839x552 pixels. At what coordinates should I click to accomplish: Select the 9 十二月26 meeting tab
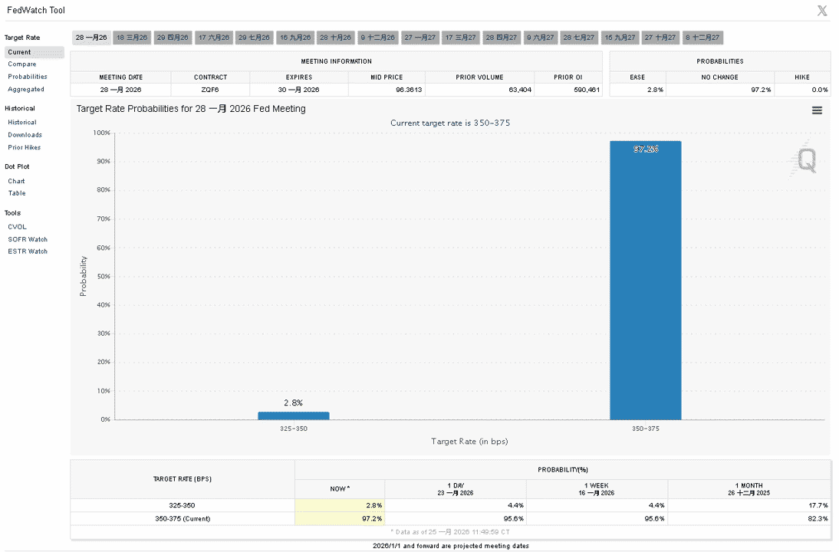click(378, 38)
